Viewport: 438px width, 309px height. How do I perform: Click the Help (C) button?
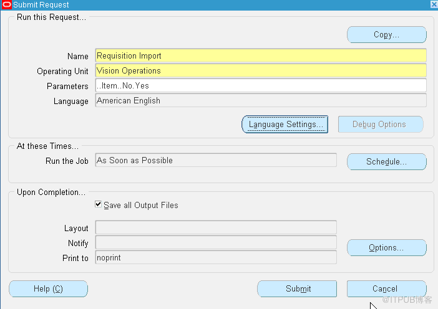tap(48, 289)
